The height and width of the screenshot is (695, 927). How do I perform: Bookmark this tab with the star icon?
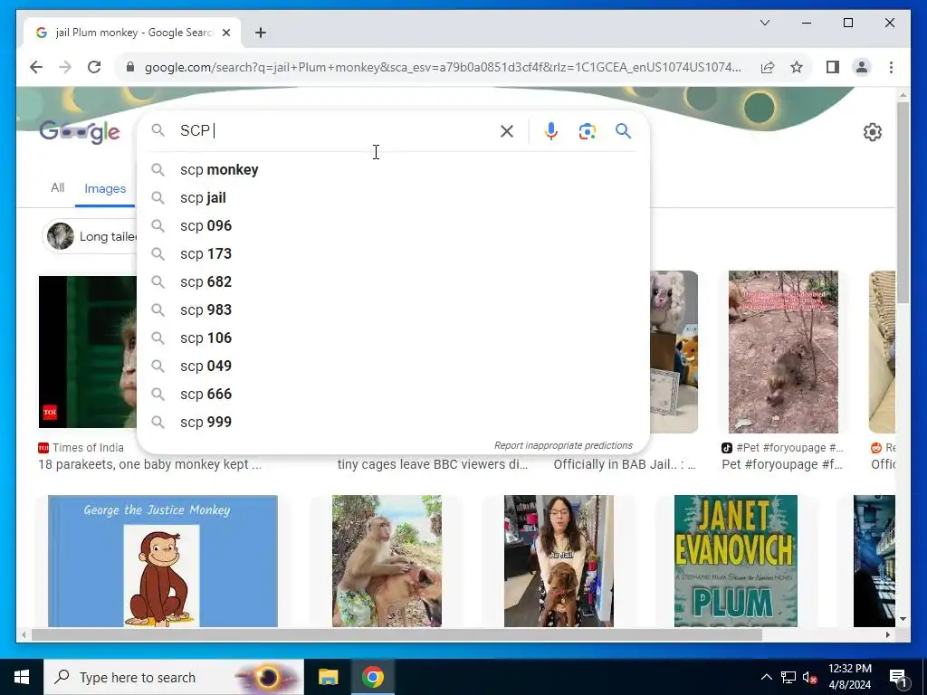coord(797,67)
